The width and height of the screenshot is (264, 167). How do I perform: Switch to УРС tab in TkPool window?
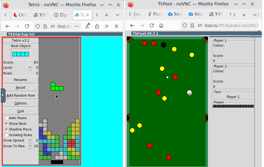217,14
